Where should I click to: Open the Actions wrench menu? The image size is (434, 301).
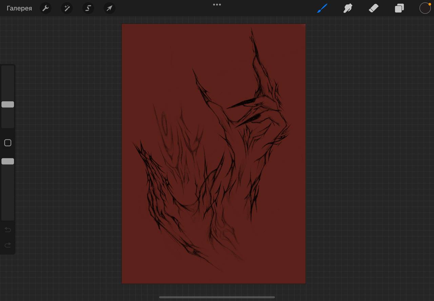(45, 8)
